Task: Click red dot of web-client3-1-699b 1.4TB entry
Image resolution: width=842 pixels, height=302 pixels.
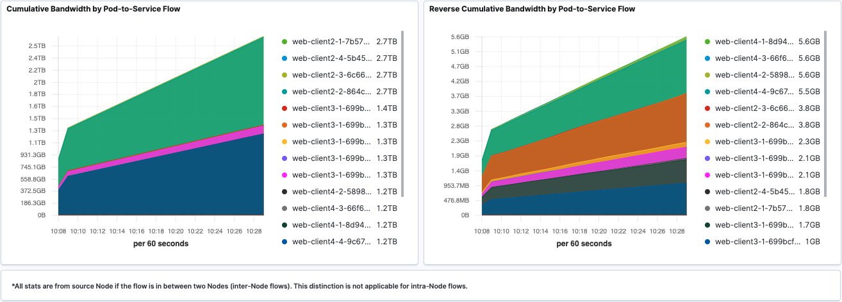Action: 284,108
